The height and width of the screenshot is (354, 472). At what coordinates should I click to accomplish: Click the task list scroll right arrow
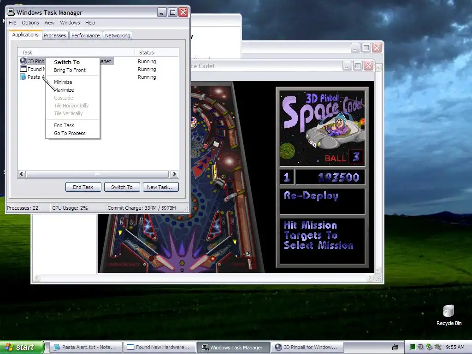pos(174,174)
